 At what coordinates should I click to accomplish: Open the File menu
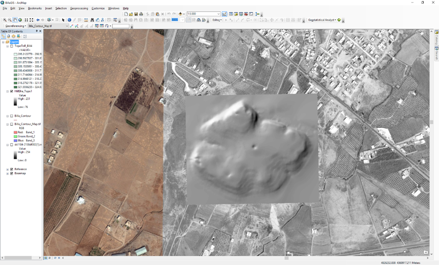[x=5, y=9]
